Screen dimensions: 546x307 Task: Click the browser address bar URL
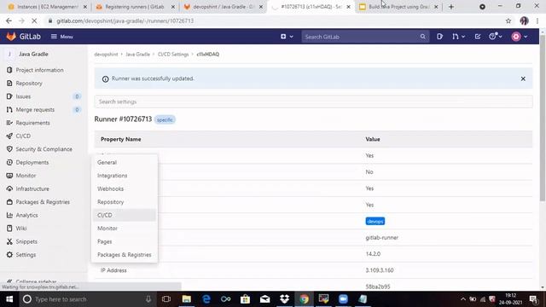click(x=125, y=20)
